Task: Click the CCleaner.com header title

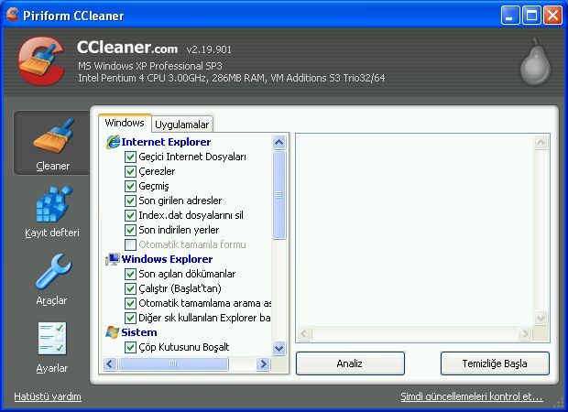Action: click(127, 48)
